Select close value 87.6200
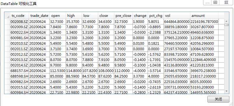234x106 pixels. 106,76
